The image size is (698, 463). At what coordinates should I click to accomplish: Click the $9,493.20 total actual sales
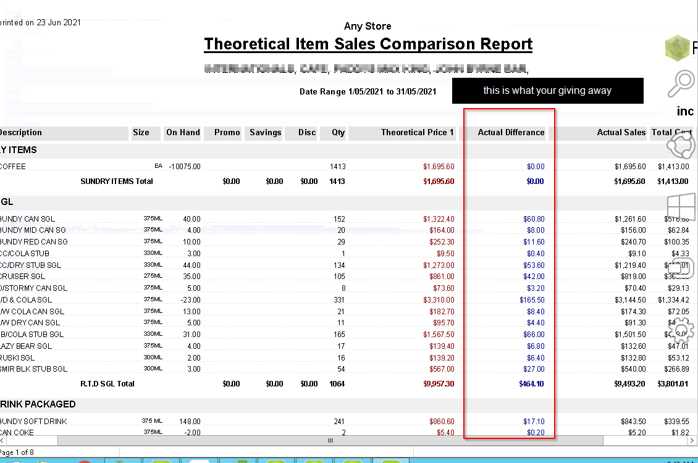pyautogui.click(x=629, y=384)
